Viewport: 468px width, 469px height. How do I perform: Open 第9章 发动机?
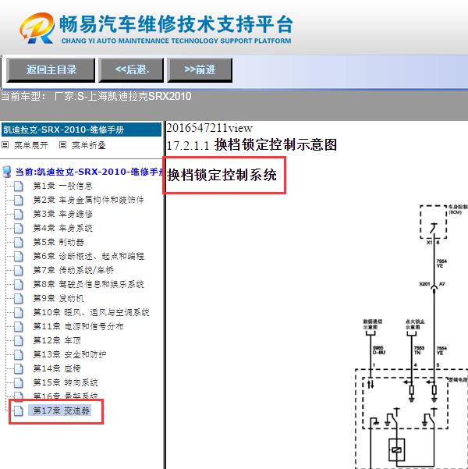(x=58, y=298)
